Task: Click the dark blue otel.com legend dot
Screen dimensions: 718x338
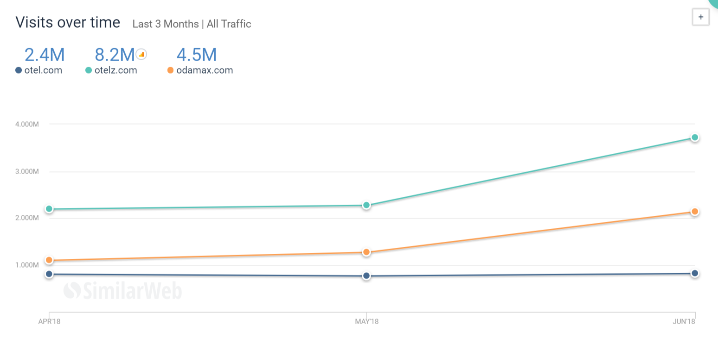Action: point(19,70)
